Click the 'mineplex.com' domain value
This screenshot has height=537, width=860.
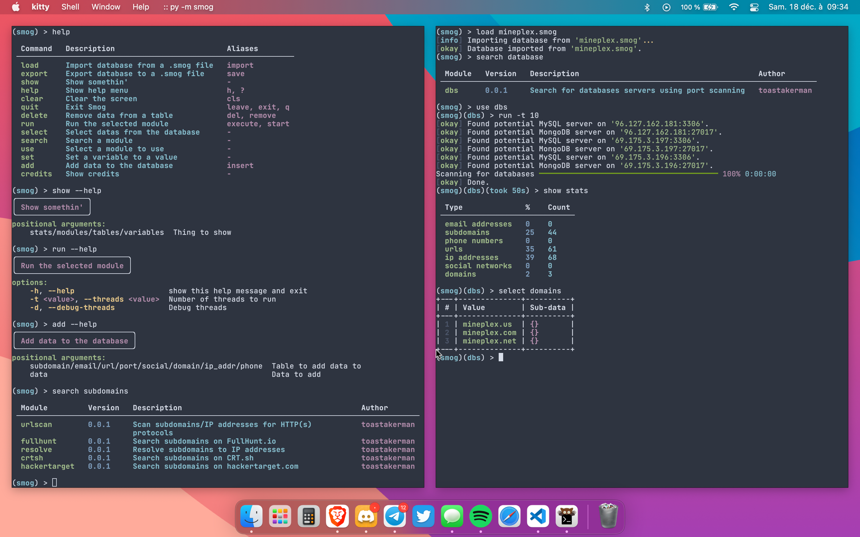tap(489, 332)
